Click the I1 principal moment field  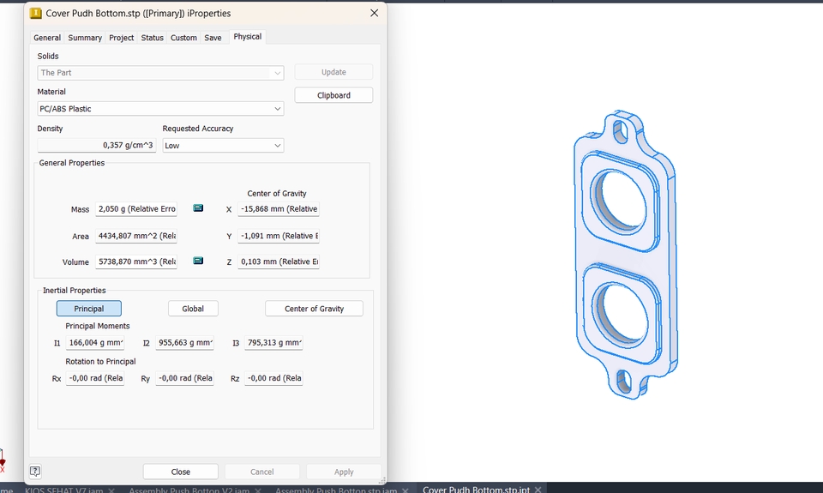[95, 343]
